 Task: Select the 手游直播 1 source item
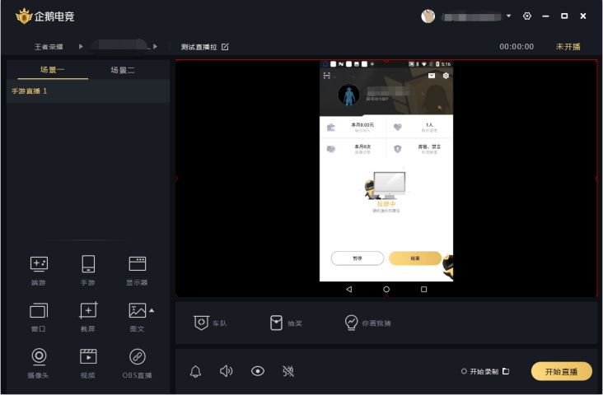[30, 91]
